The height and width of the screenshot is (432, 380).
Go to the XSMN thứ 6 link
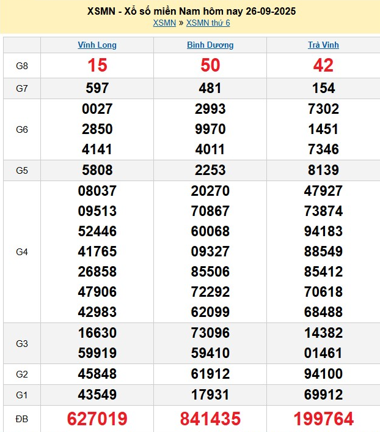coord(208,23)
